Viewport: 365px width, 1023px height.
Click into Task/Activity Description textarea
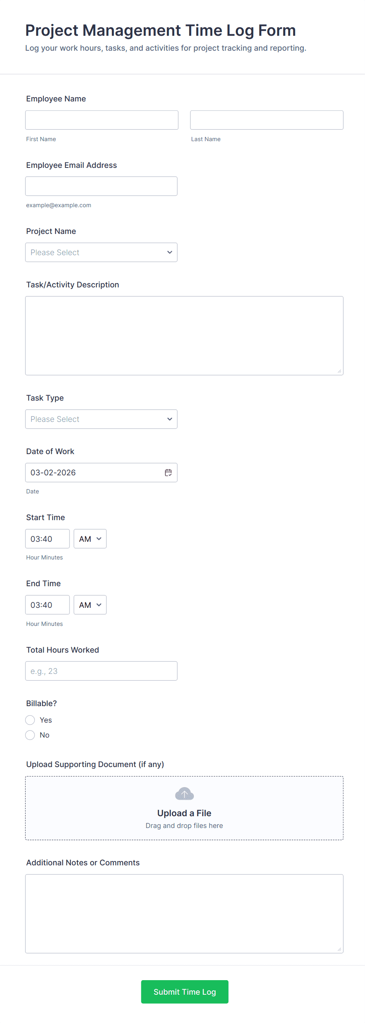184,336
